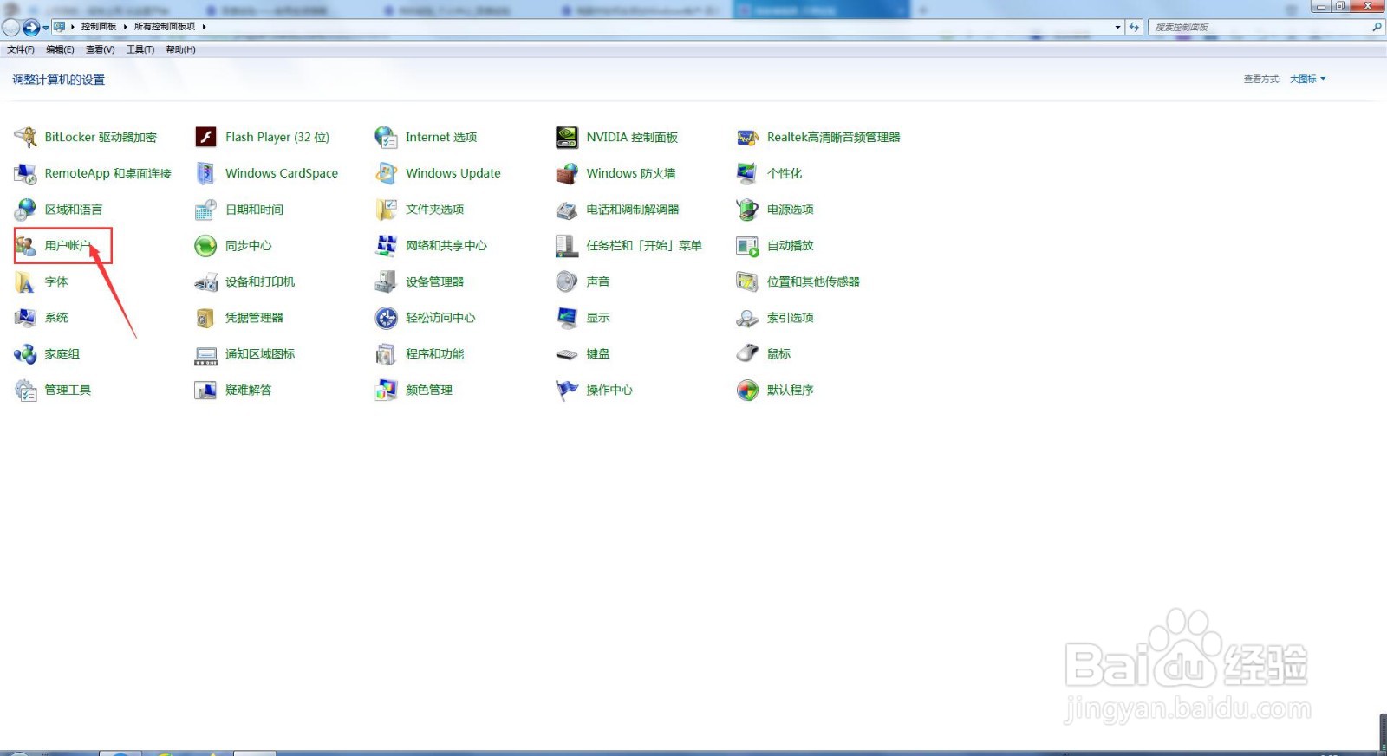Open 日期和时间 icon
Image resolution: width=1387 pixels, height=756 pixels.
[x=205, y=210]
